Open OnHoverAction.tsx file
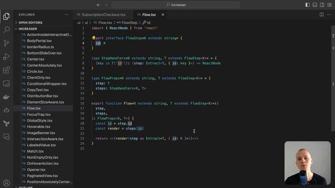Viewport: 335px width, 188px height. [x=43, y=163]
